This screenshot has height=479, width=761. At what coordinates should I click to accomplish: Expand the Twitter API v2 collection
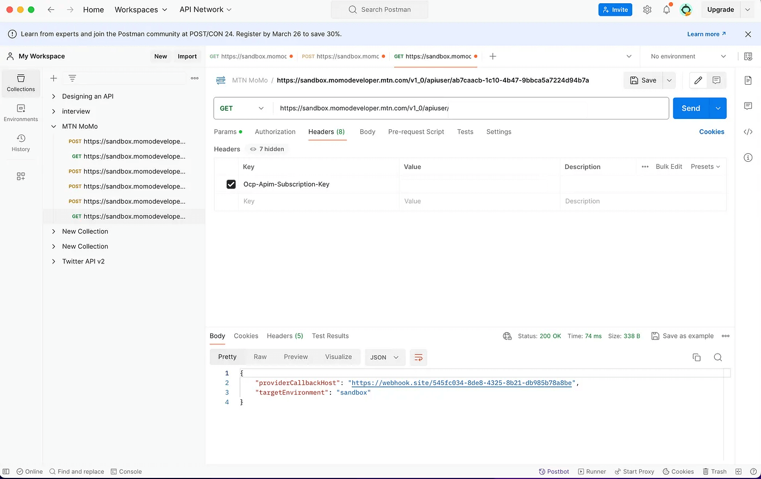point(53,262)
